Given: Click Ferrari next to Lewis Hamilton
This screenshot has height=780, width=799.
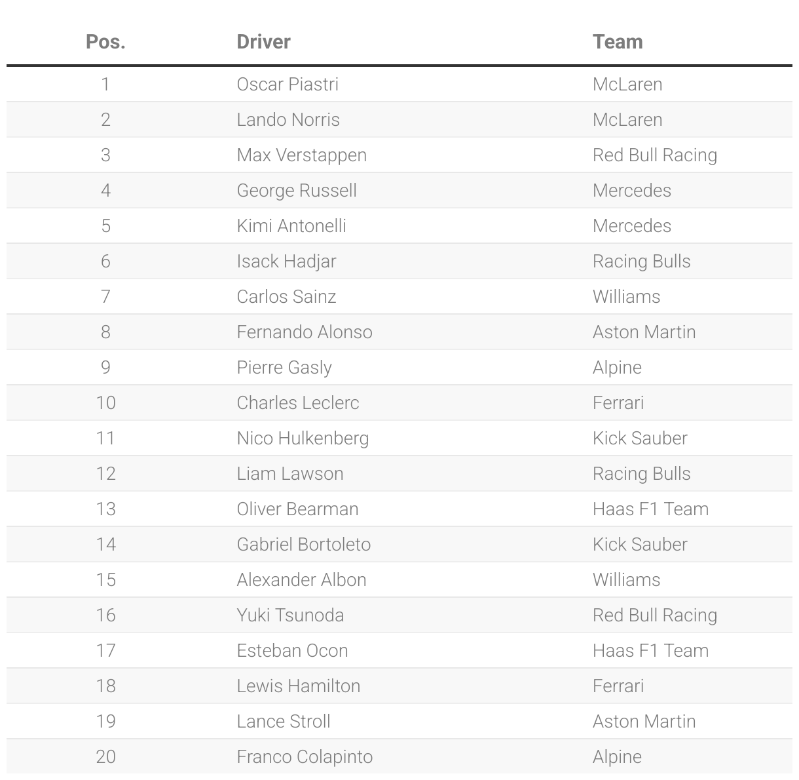Looking at the screenshot, I should pos(618,686).
